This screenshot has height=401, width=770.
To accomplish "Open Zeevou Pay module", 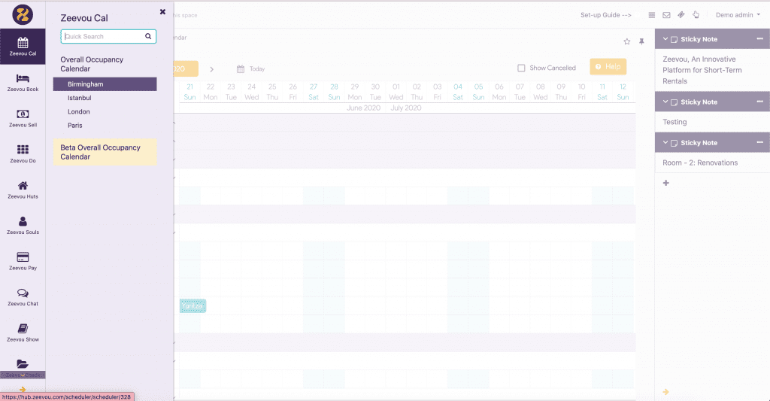I will pos(23,261).
